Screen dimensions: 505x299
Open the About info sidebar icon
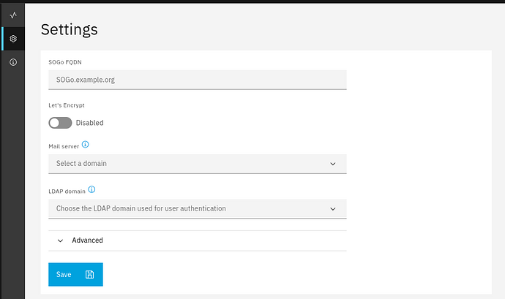(13, 63)
